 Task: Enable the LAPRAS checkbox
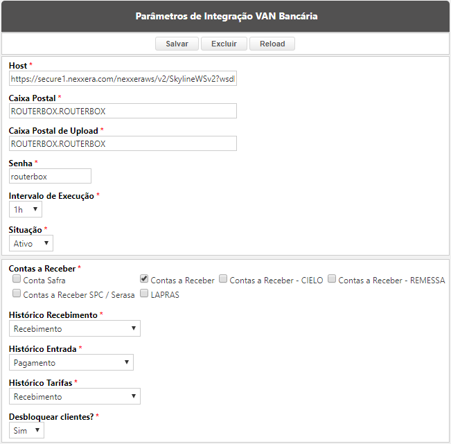pyautogui.click(x=144, y=293)
